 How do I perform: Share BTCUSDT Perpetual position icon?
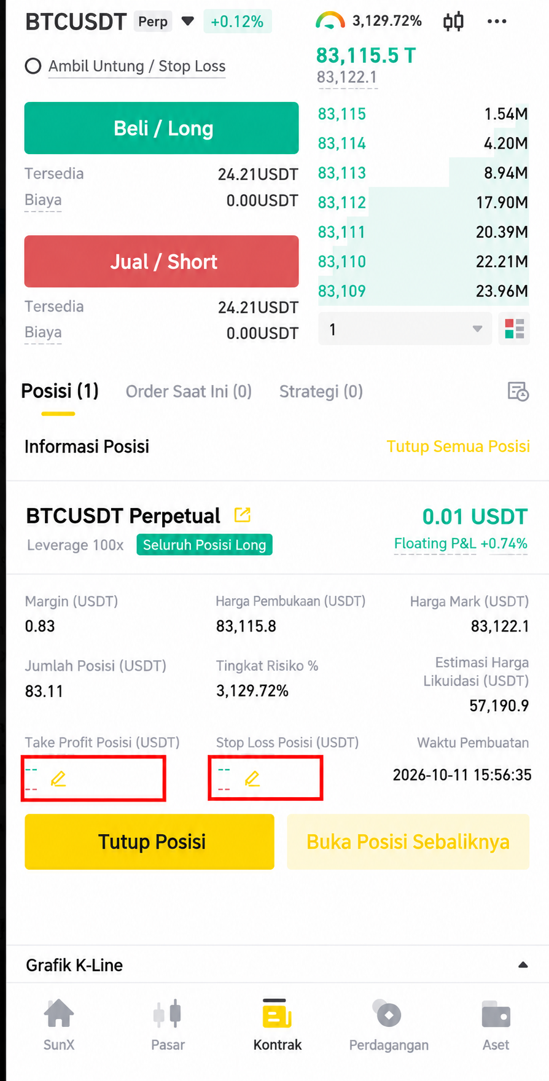[x=243, y=515]
